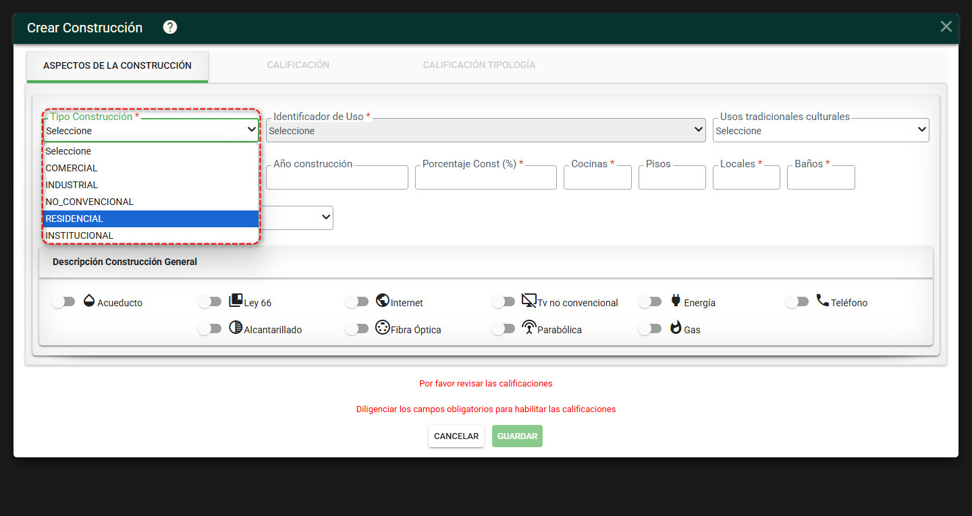Click the Acueducto water drop icon
The image size is (972, 516).
[x=89, y=301]
